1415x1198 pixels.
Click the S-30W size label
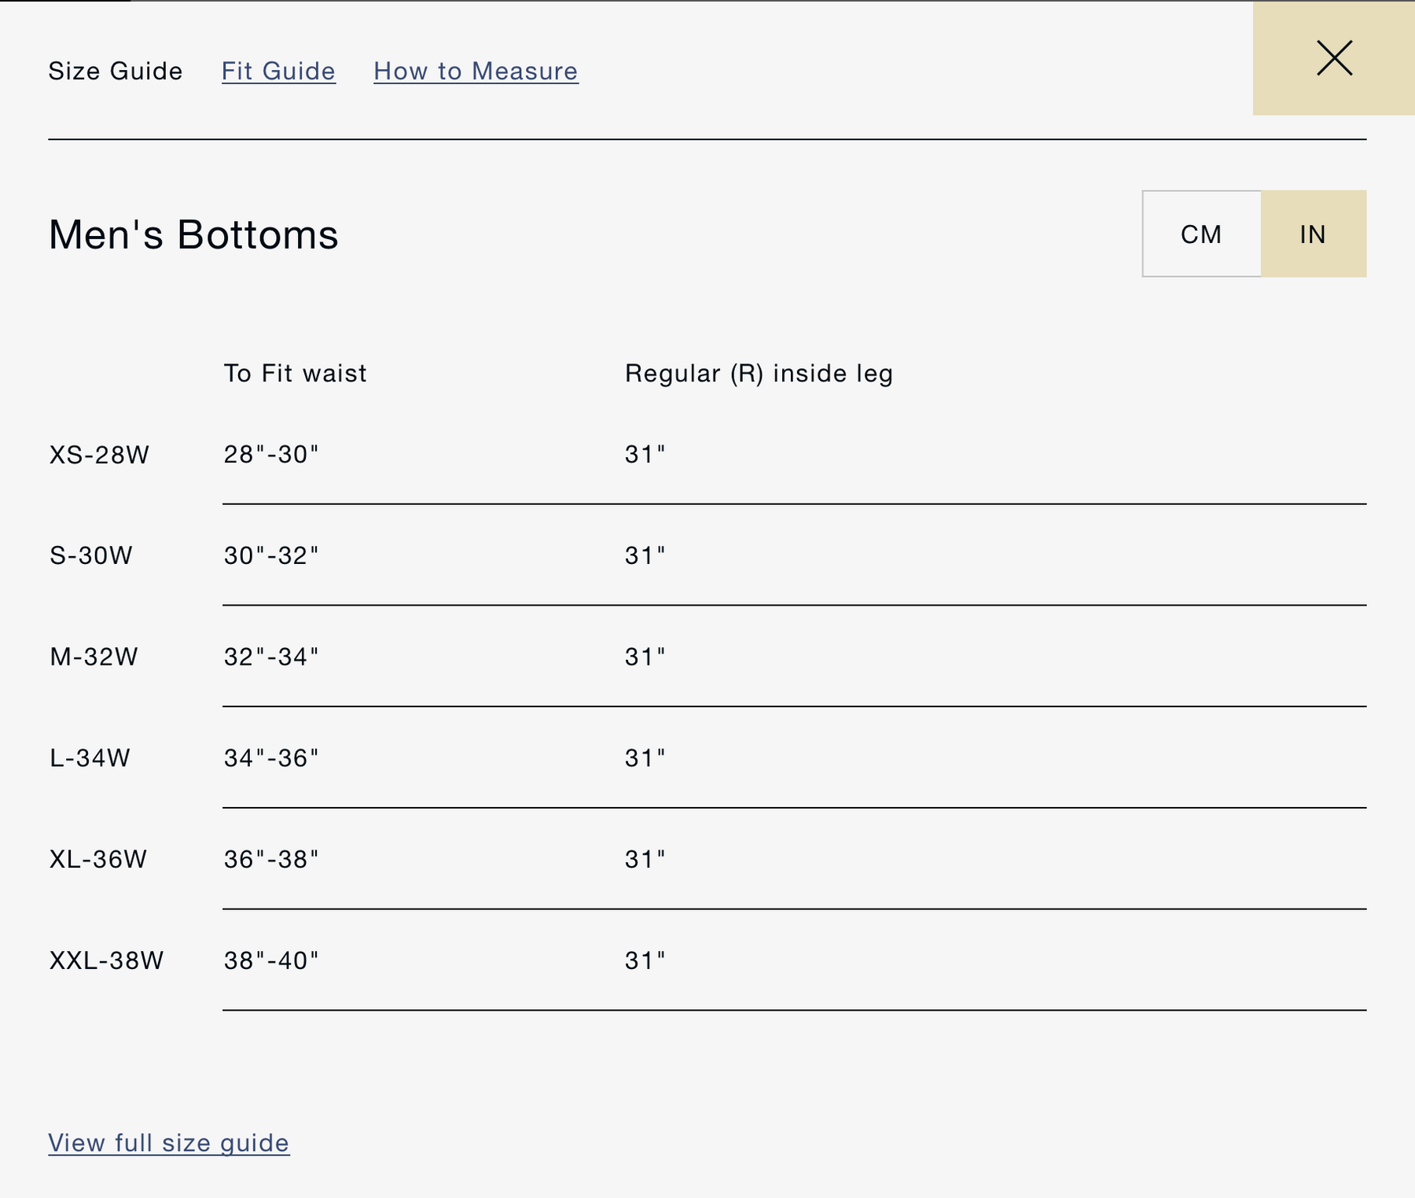tap(91, 555)
